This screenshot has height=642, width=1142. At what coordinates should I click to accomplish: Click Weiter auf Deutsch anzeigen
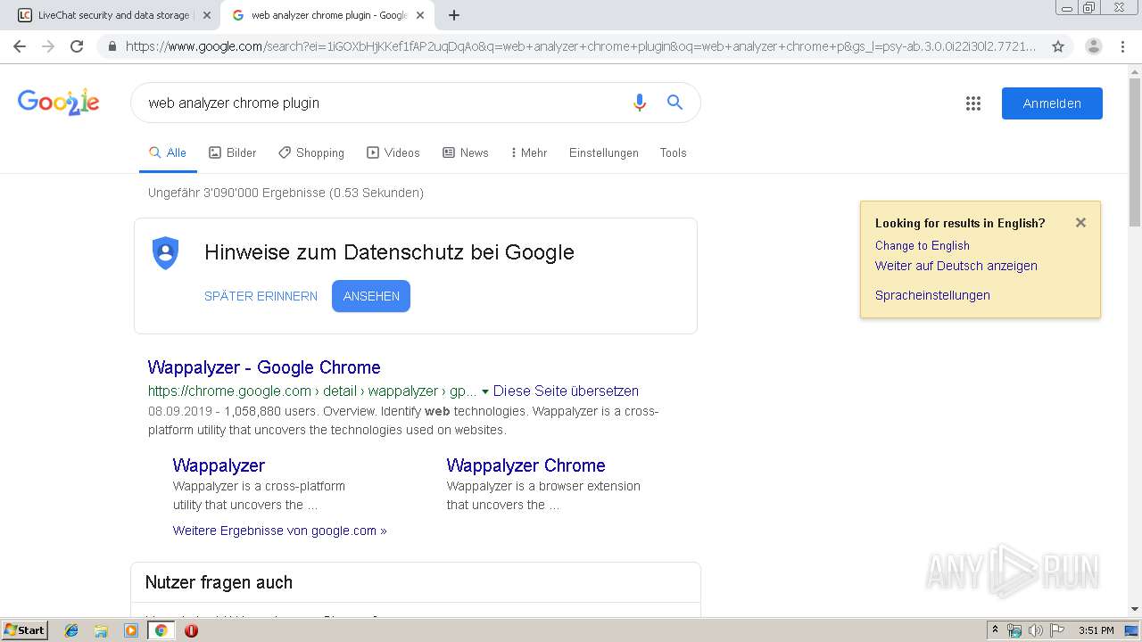click(956, 266)
